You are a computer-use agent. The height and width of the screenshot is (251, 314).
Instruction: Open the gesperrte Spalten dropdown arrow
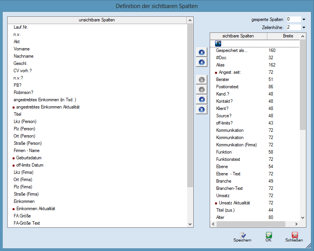coord(304,19)
